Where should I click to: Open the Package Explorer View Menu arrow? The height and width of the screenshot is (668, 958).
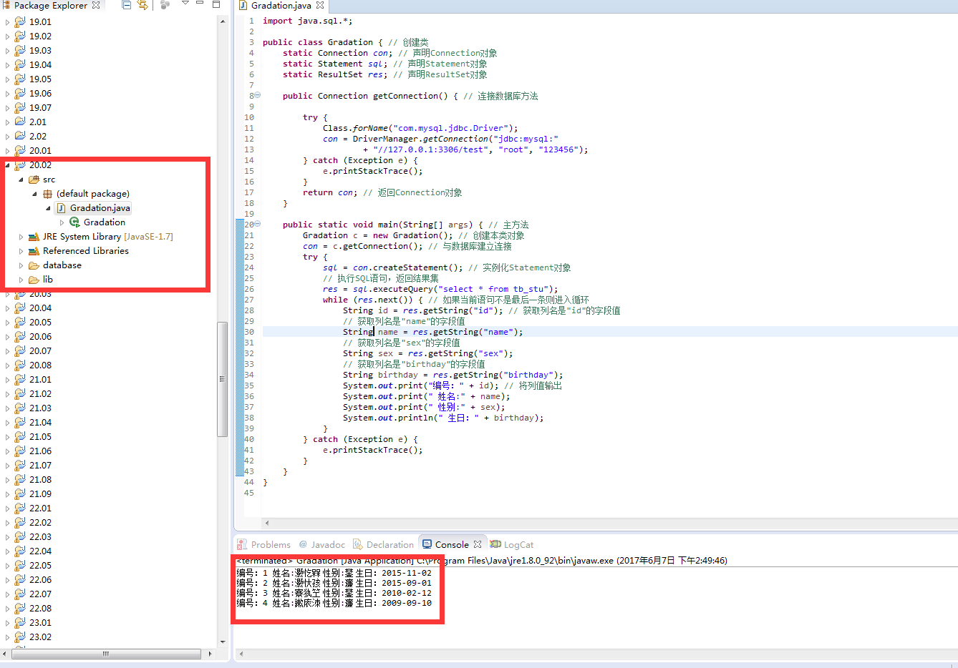(x=185, y=4)
